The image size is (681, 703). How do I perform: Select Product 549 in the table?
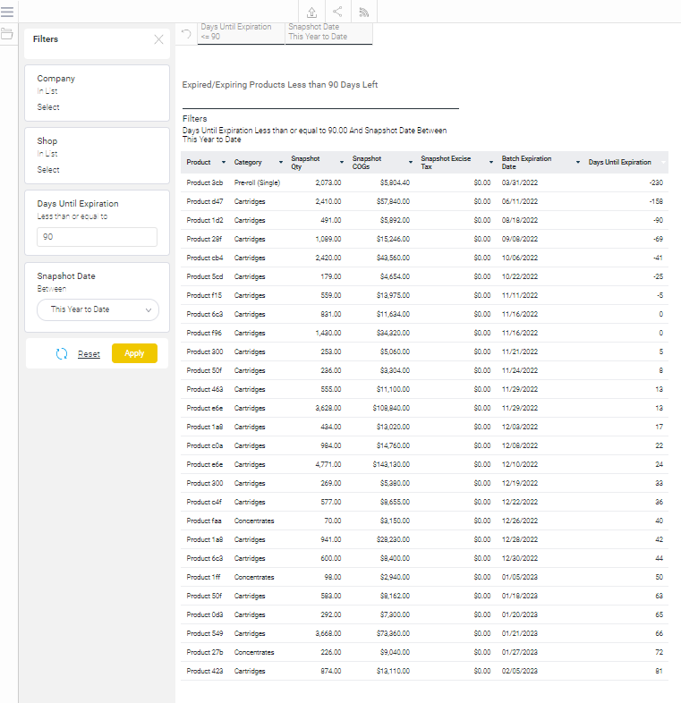(x=205, y=634)
